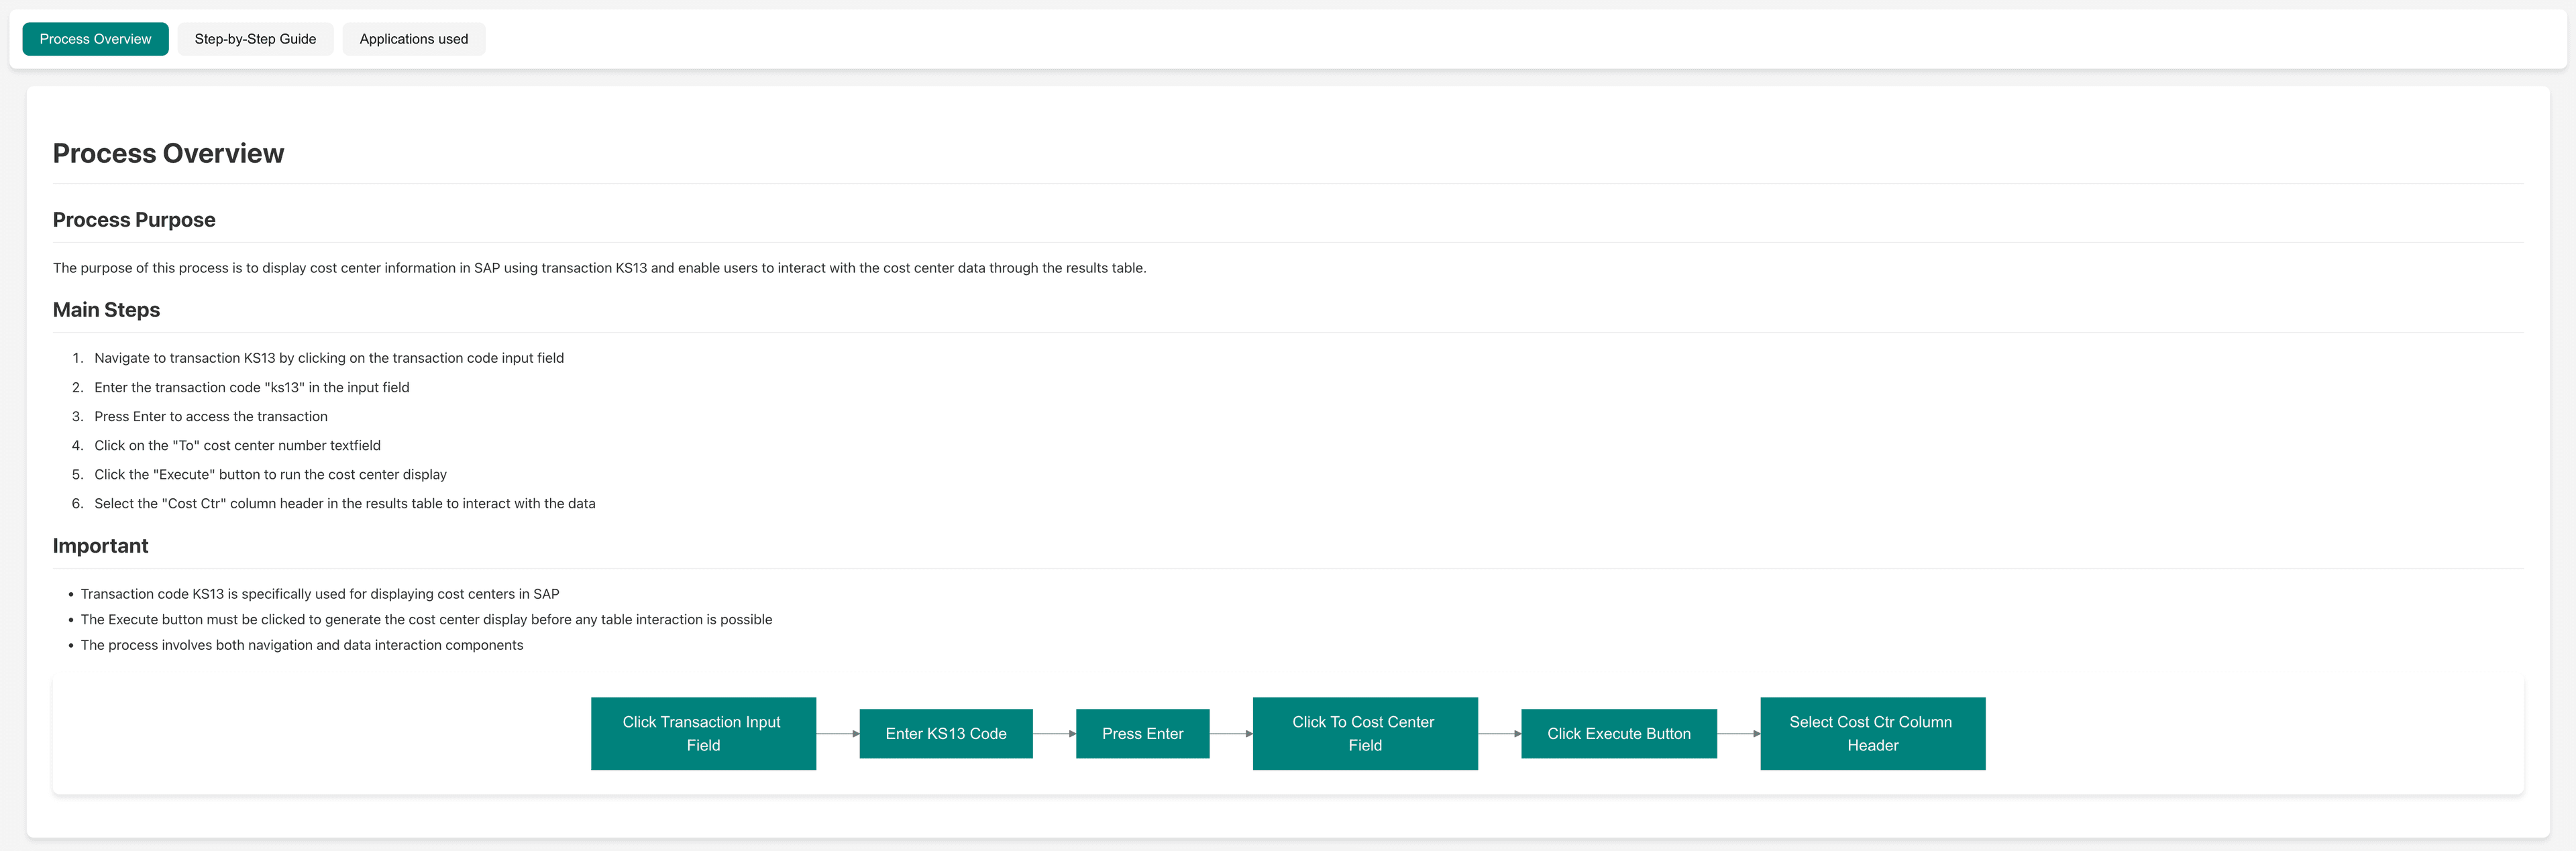The height and width of the screenshot is (851, 2576).
Task: Click the 'Click Execute Button' flowchart box
Action: [1618, 733]
